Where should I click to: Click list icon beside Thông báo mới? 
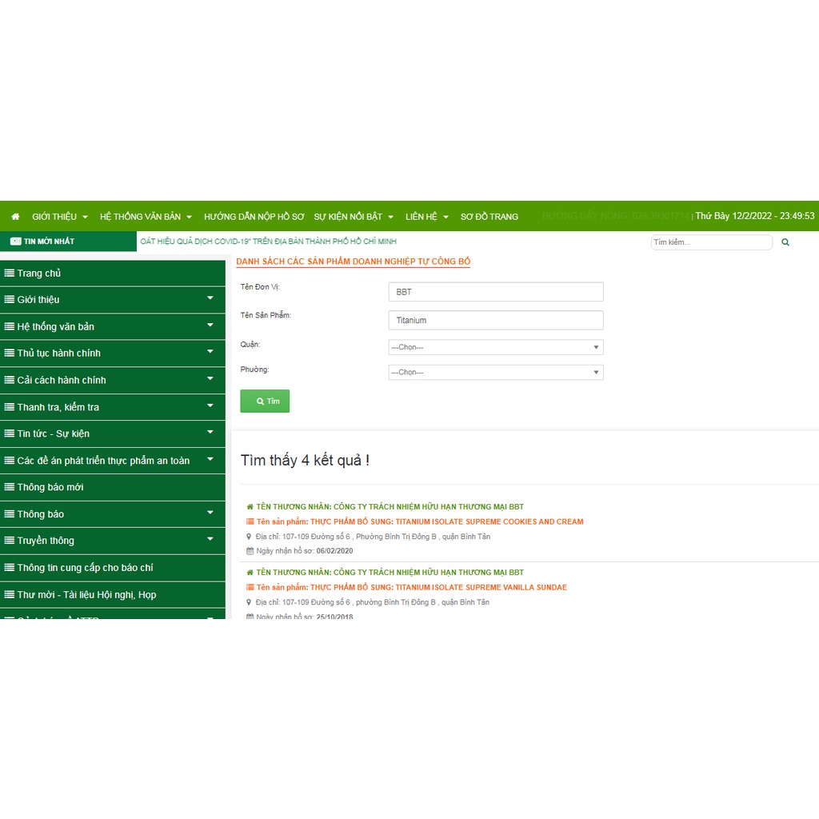(x=10, y=487)
